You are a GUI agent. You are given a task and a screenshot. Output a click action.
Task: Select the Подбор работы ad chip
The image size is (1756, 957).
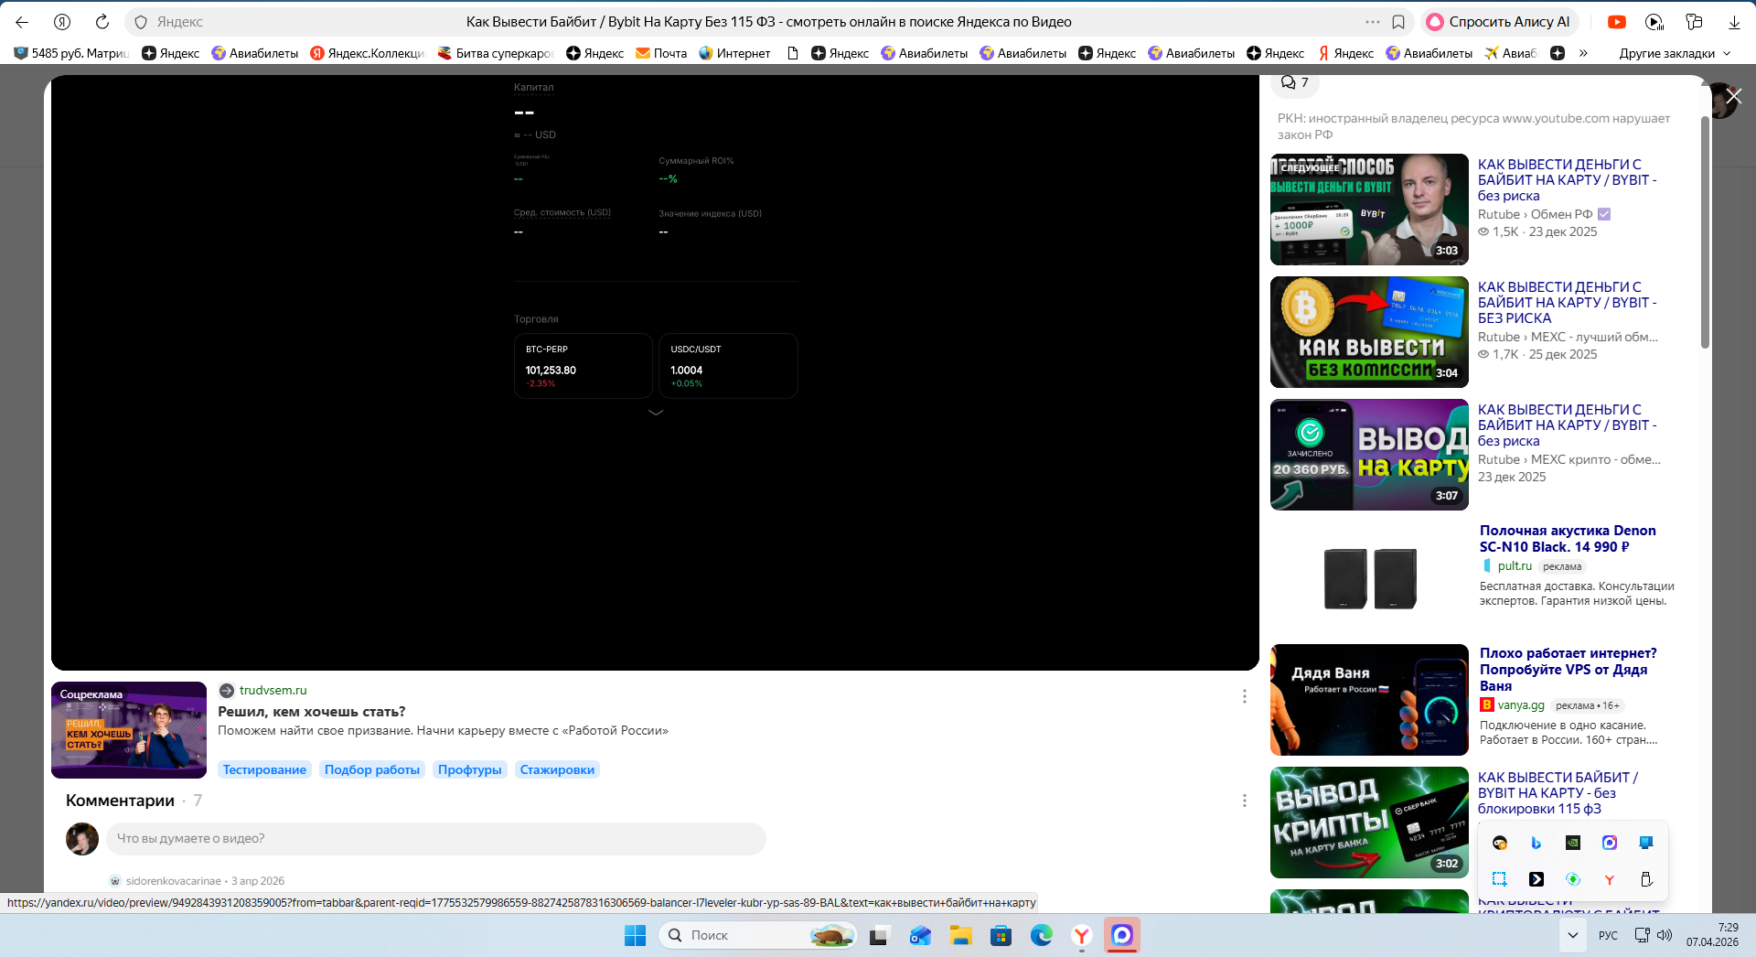pos(372,769)
